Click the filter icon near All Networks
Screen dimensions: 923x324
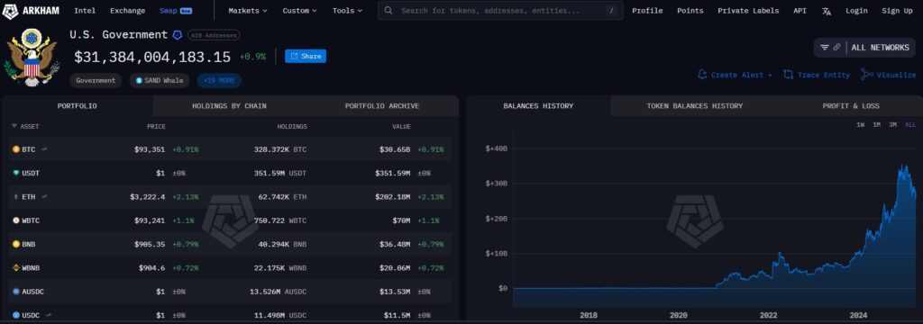point(825,48)
